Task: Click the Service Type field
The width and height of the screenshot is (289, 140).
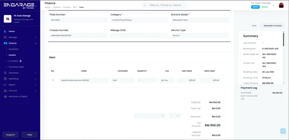Action: [200, 35]
